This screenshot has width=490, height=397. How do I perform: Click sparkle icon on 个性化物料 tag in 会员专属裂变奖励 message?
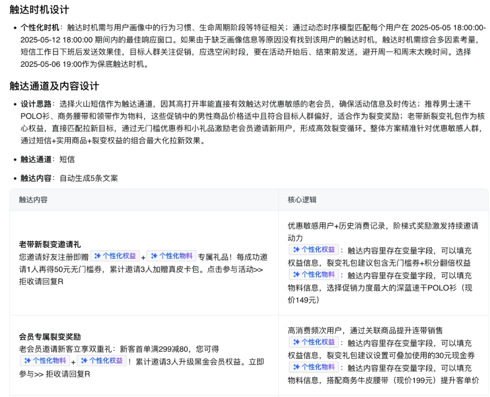27,360
